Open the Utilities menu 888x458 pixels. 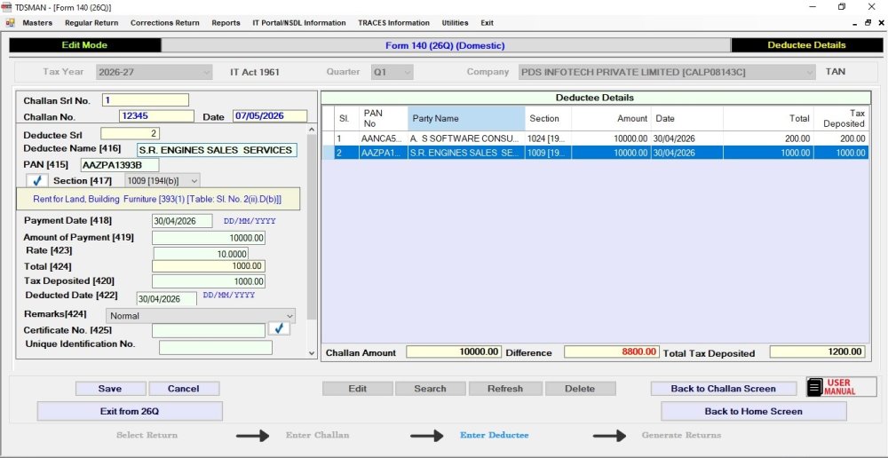[x=455, y=23]
